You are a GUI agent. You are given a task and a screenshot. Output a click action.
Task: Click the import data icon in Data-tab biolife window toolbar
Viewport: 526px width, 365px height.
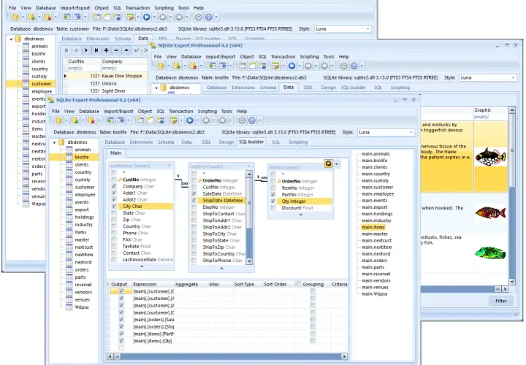click(212, 66)
